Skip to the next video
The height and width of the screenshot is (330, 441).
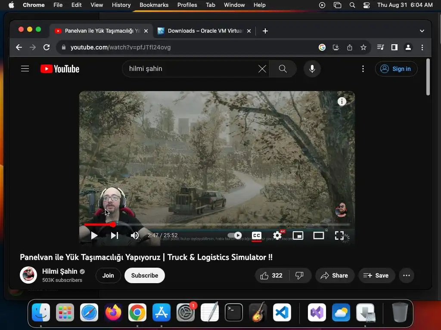pyautogui.click(x=114, y=235)
